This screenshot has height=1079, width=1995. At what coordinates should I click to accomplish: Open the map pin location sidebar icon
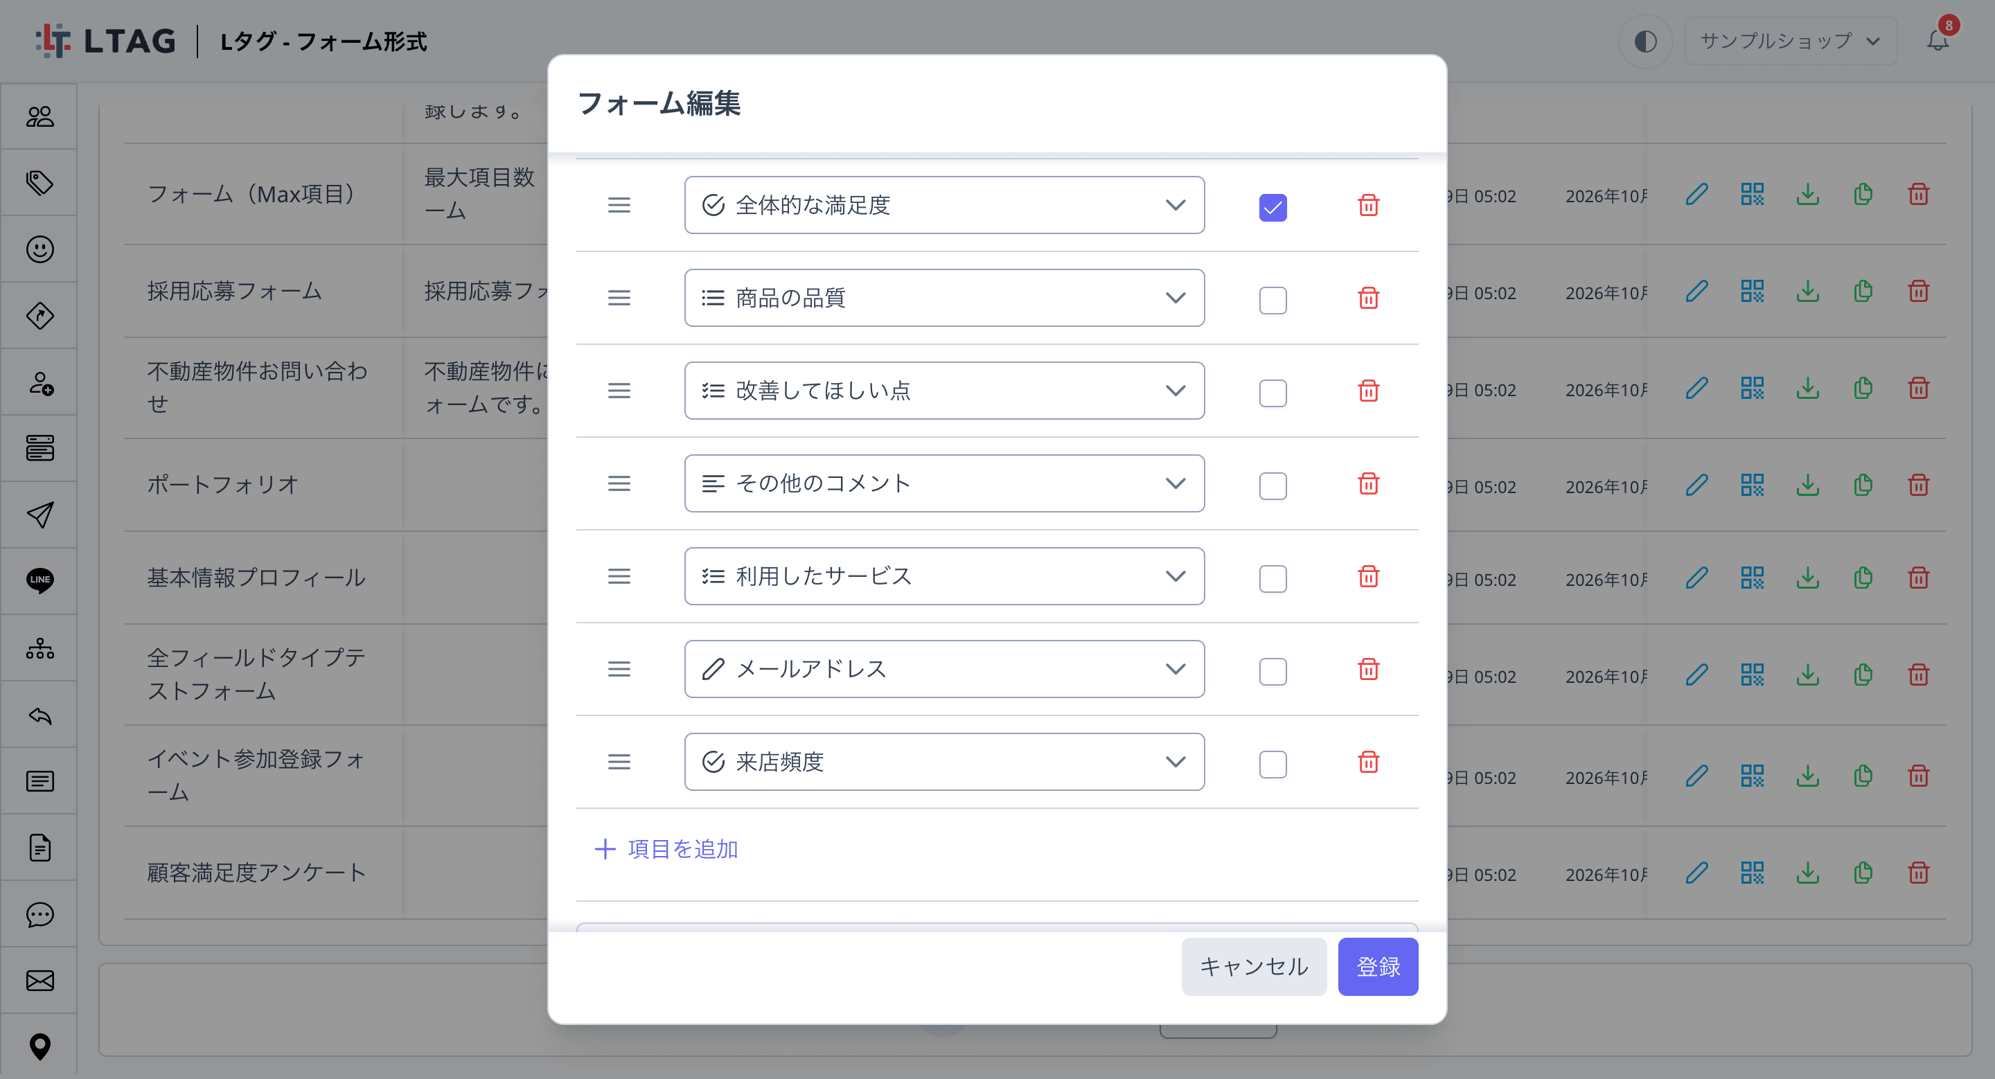coord(39,1046)
